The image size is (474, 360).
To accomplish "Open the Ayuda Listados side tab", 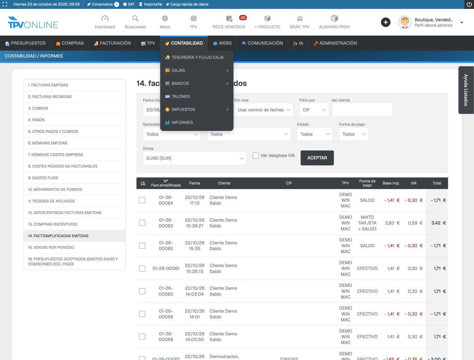I will [x=466, y=90].
